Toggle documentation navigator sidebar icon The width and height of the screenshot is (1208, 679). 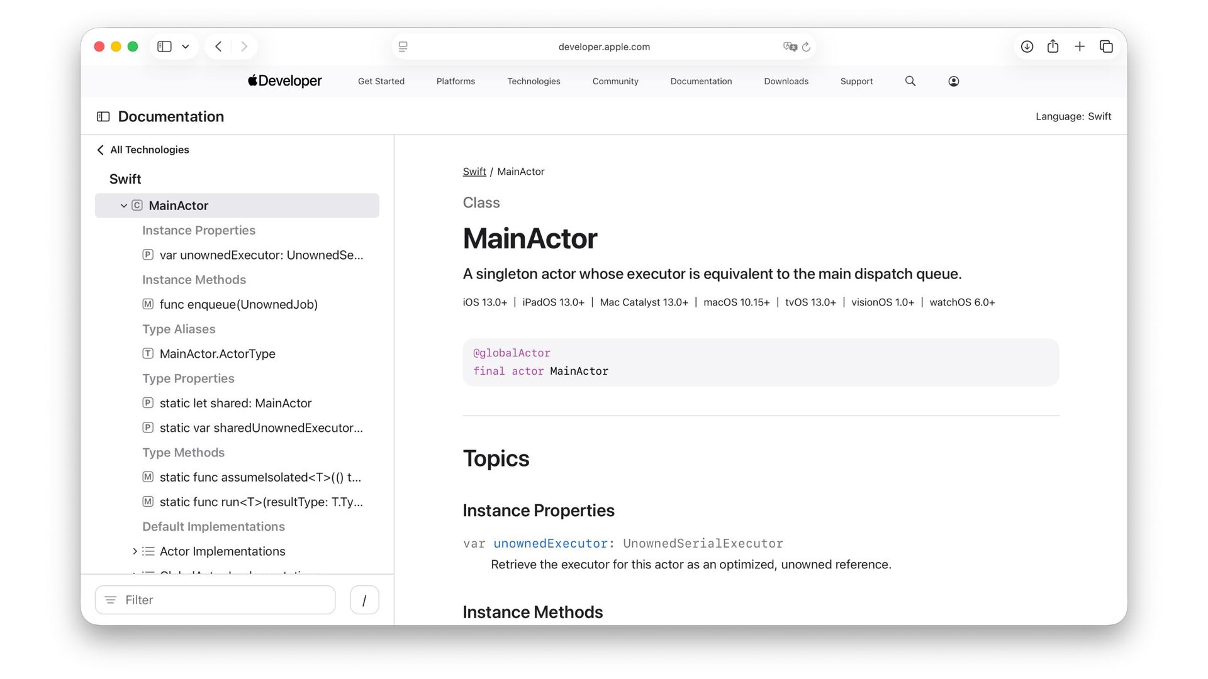(x=103, y=116)
